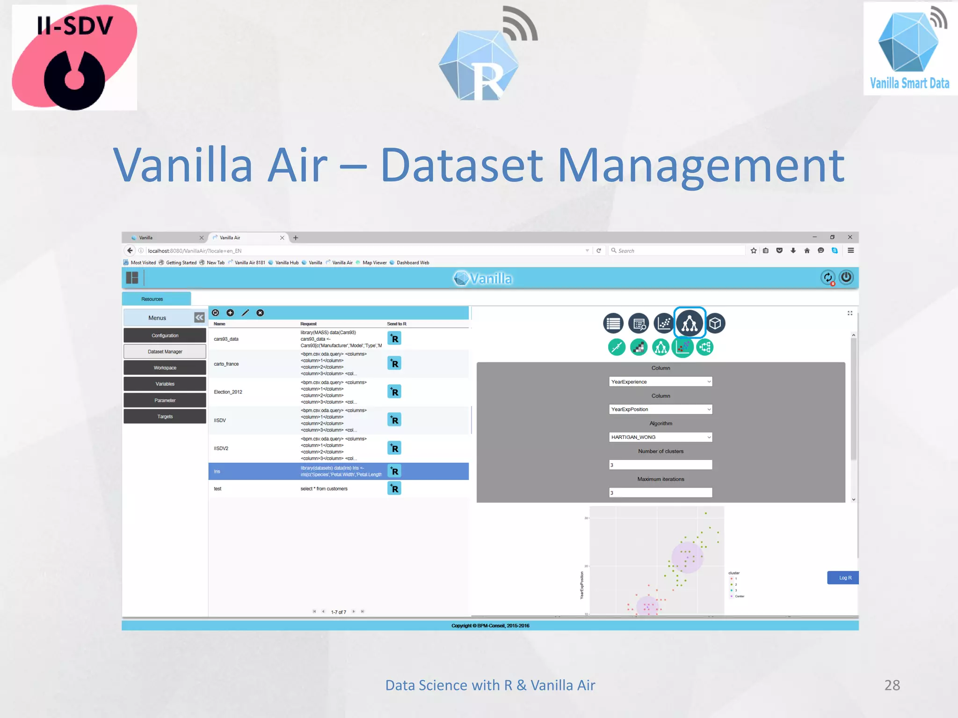Open the first Column dropdown YearExperience

(660, 381)
